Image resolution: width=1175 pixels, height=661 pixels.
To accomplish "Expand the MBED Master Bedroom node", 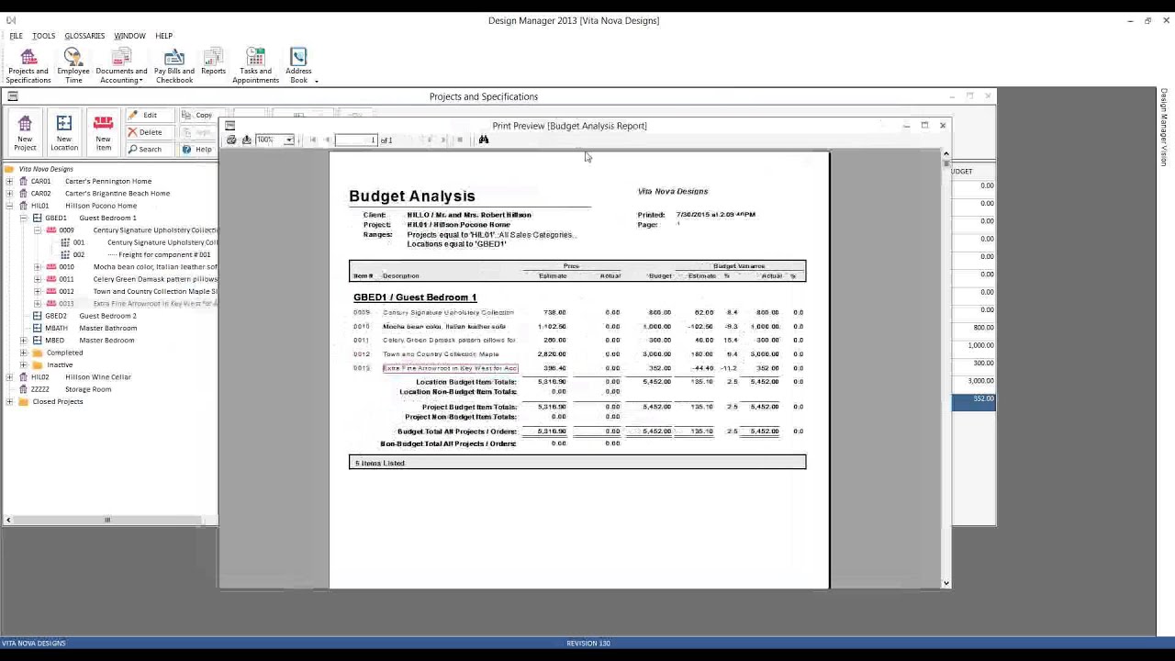I will pos(24,341).
